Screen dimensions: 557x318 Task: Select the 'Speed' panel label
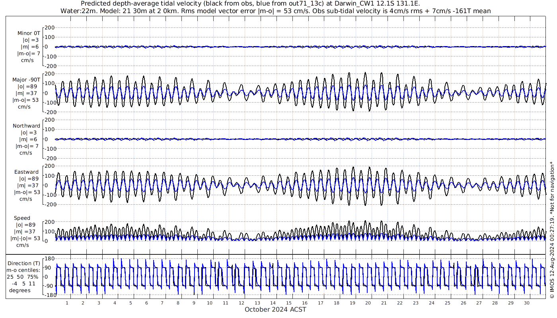point(22,218)
